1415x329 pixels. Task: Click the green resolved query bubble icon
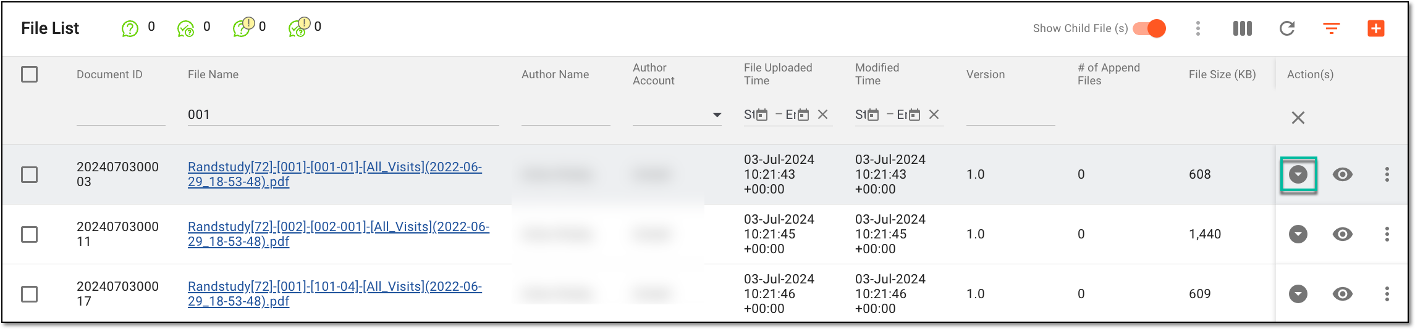(185, 28)
